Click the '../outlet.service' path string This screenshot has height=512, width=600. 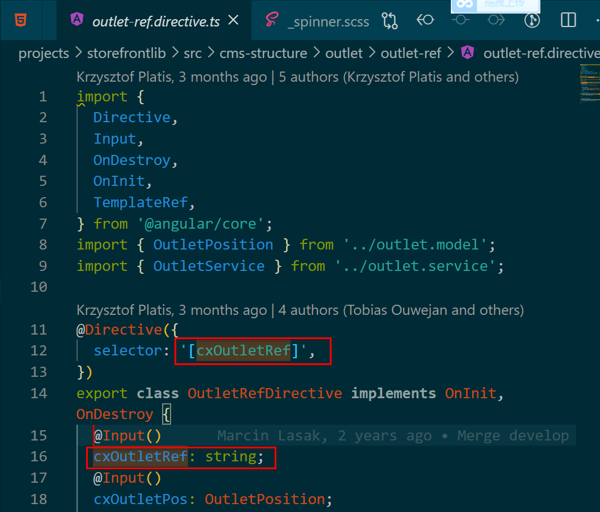(415, 266)
